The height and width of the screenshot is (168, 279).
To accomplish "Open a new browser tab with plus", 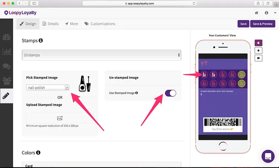I will click(x=276, y=5).
